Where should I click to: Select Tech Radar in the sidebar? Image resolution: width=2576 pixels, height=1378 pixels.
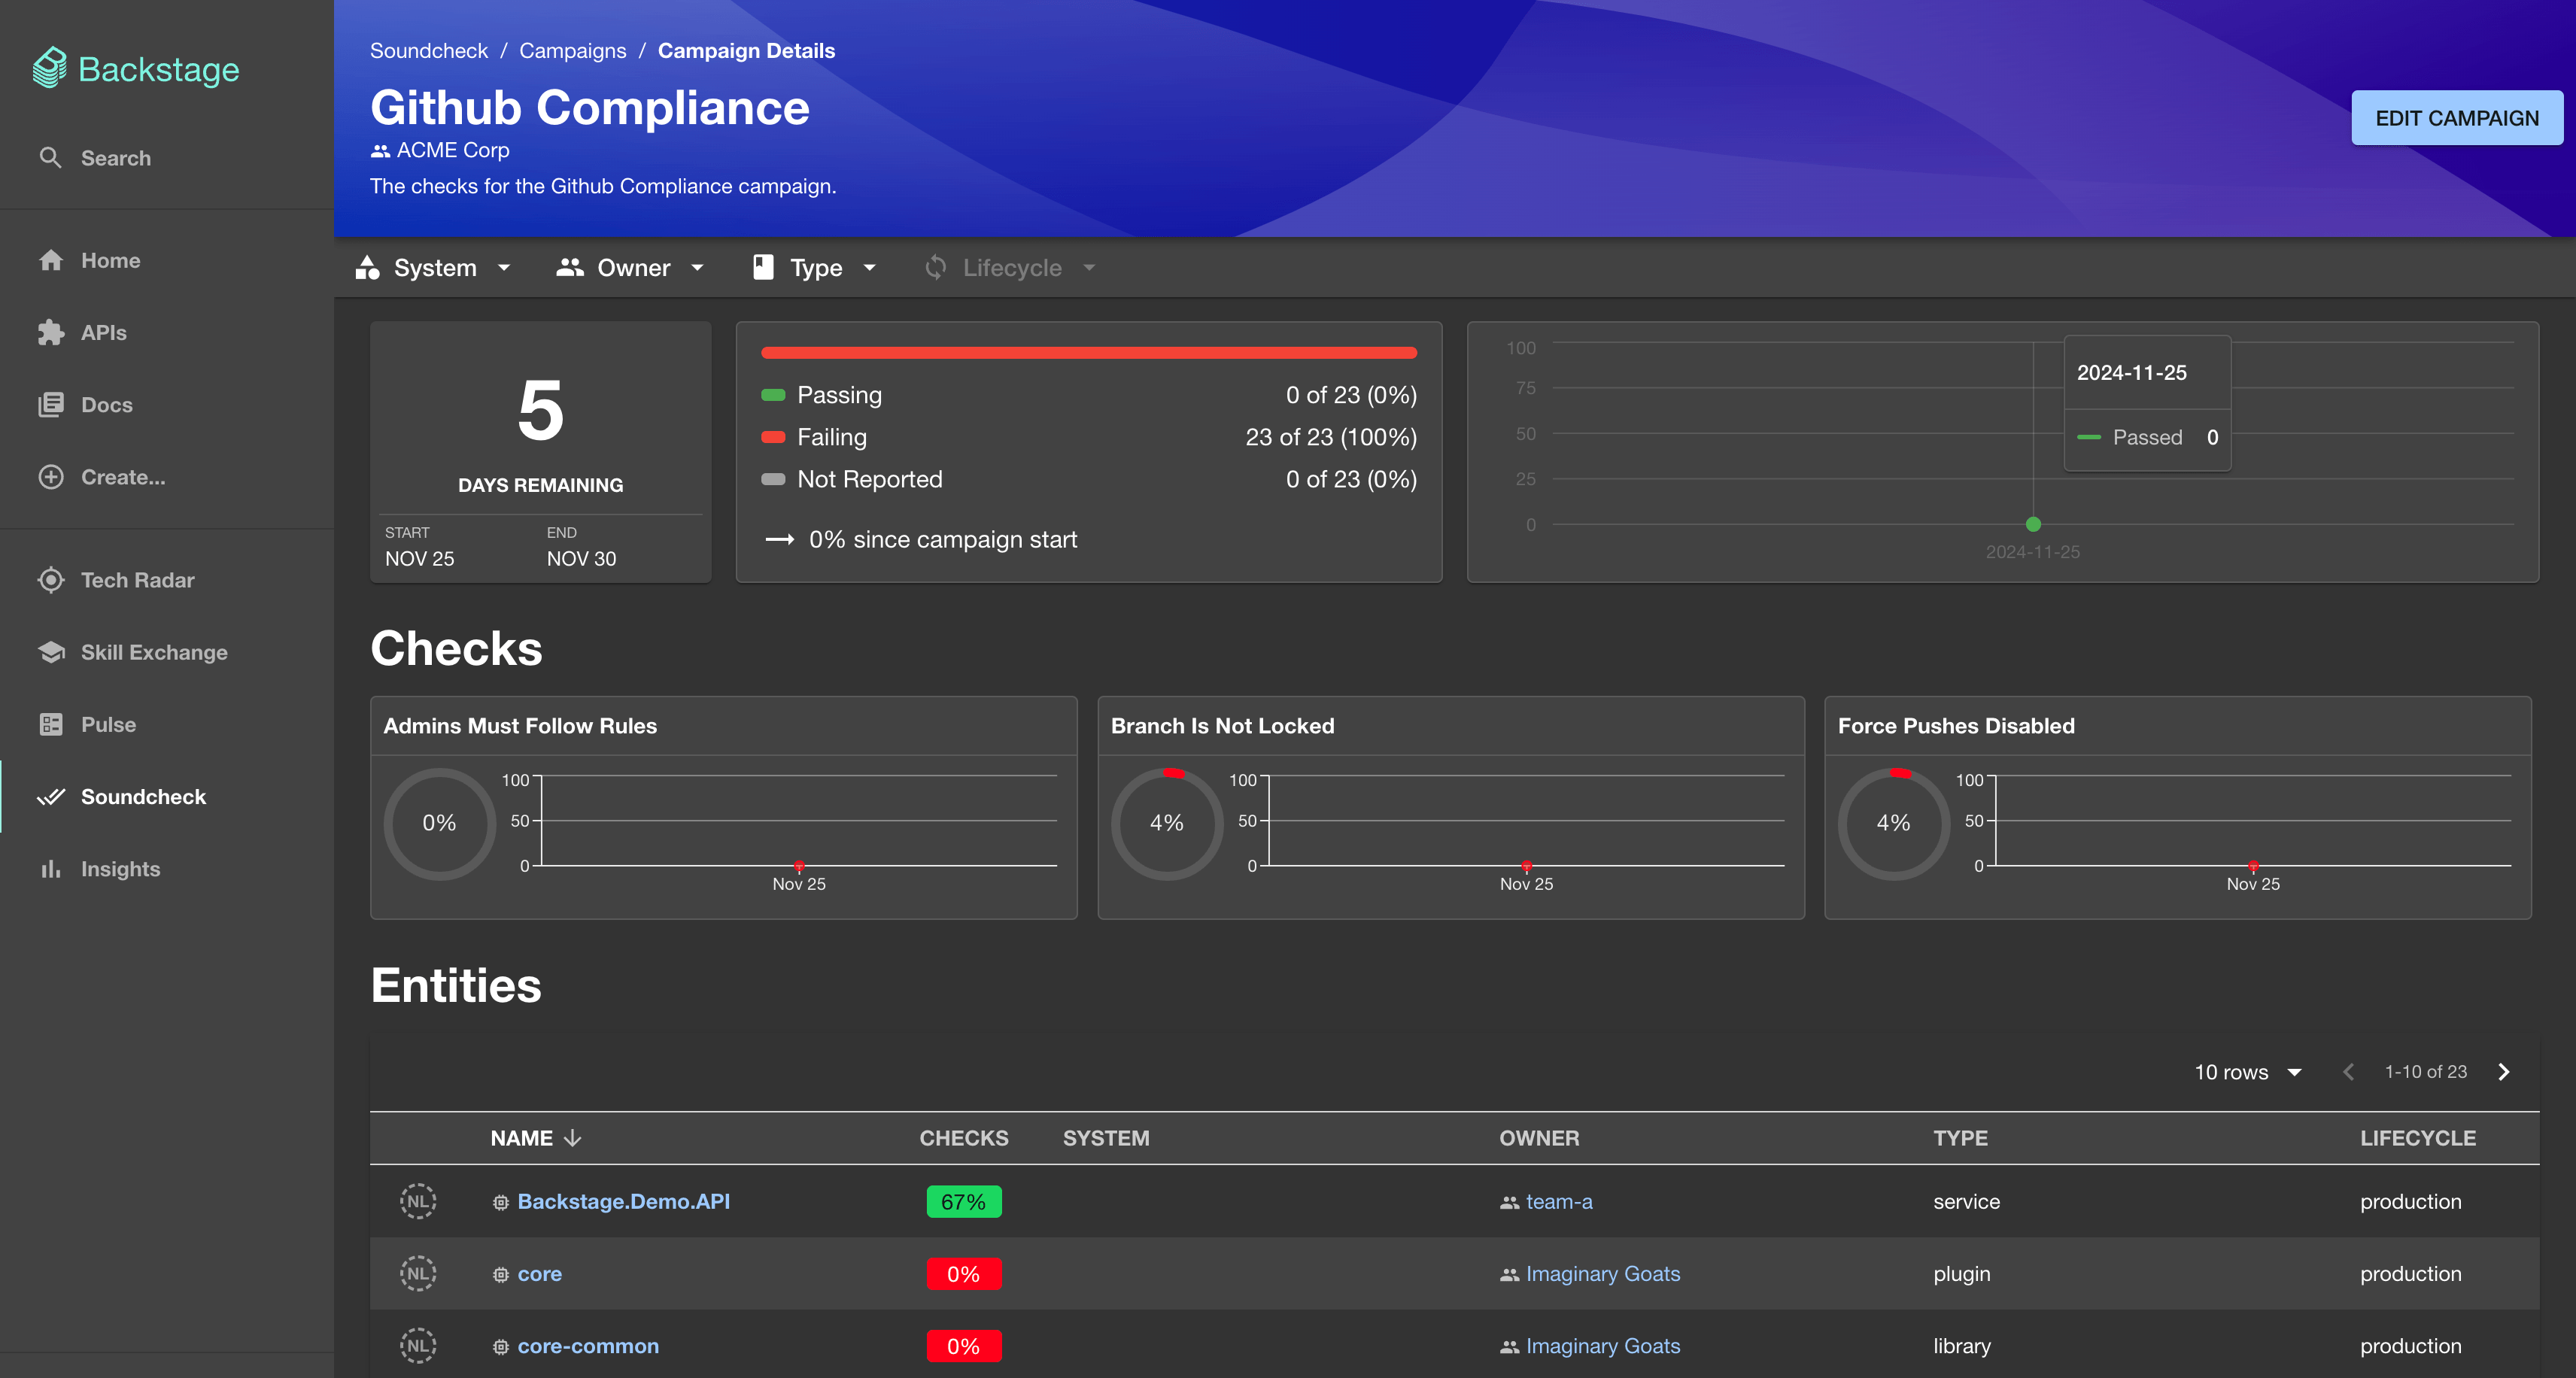(x=167, y=580)
